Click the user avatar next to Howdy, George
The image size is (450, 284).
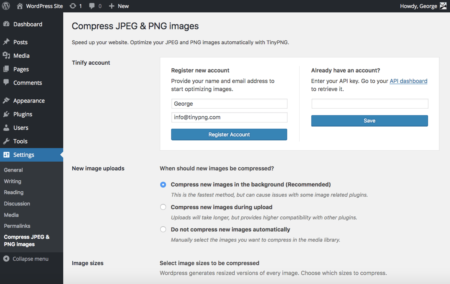pyautogui.click(x=443, y=6)
